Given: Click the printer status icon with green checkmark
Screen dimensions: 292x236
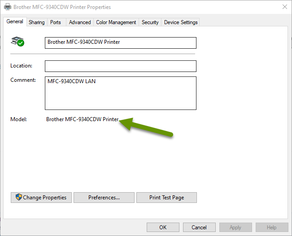Looking at the screenshot, I should click(17, 42).
